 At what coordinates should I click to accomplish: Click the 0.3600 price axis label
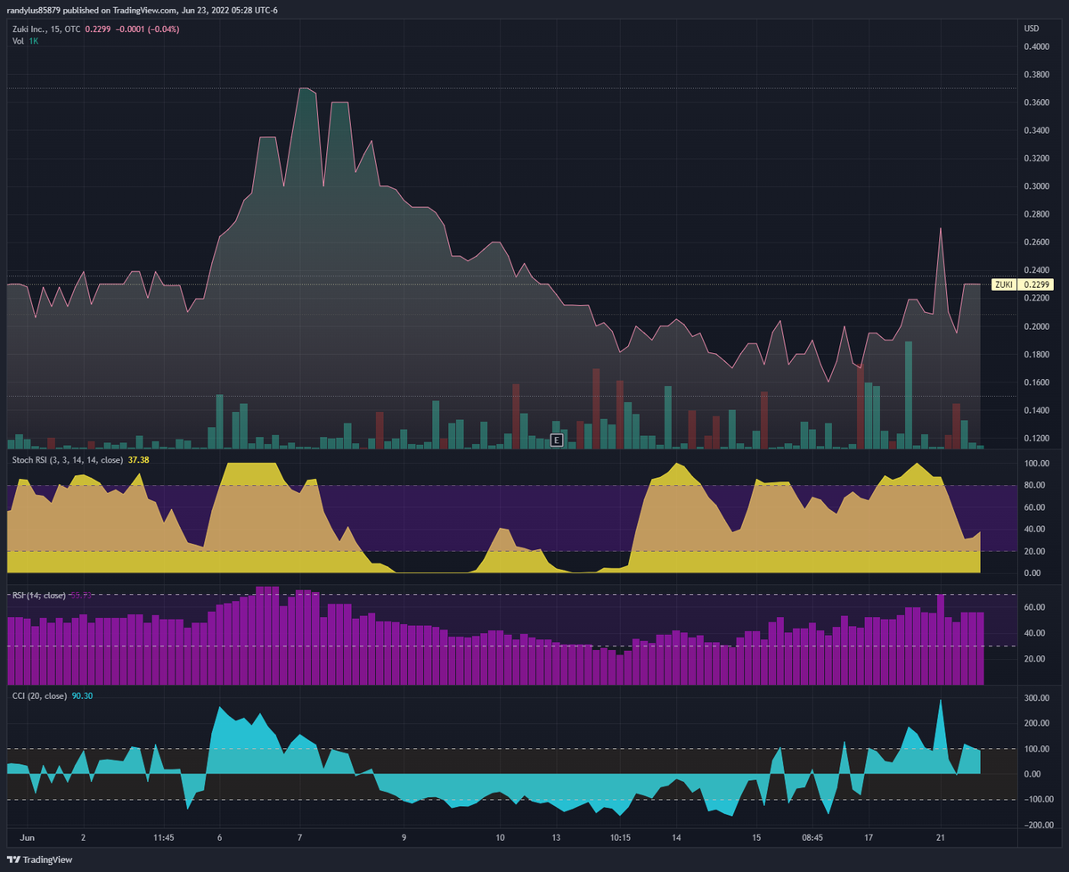1036,103
